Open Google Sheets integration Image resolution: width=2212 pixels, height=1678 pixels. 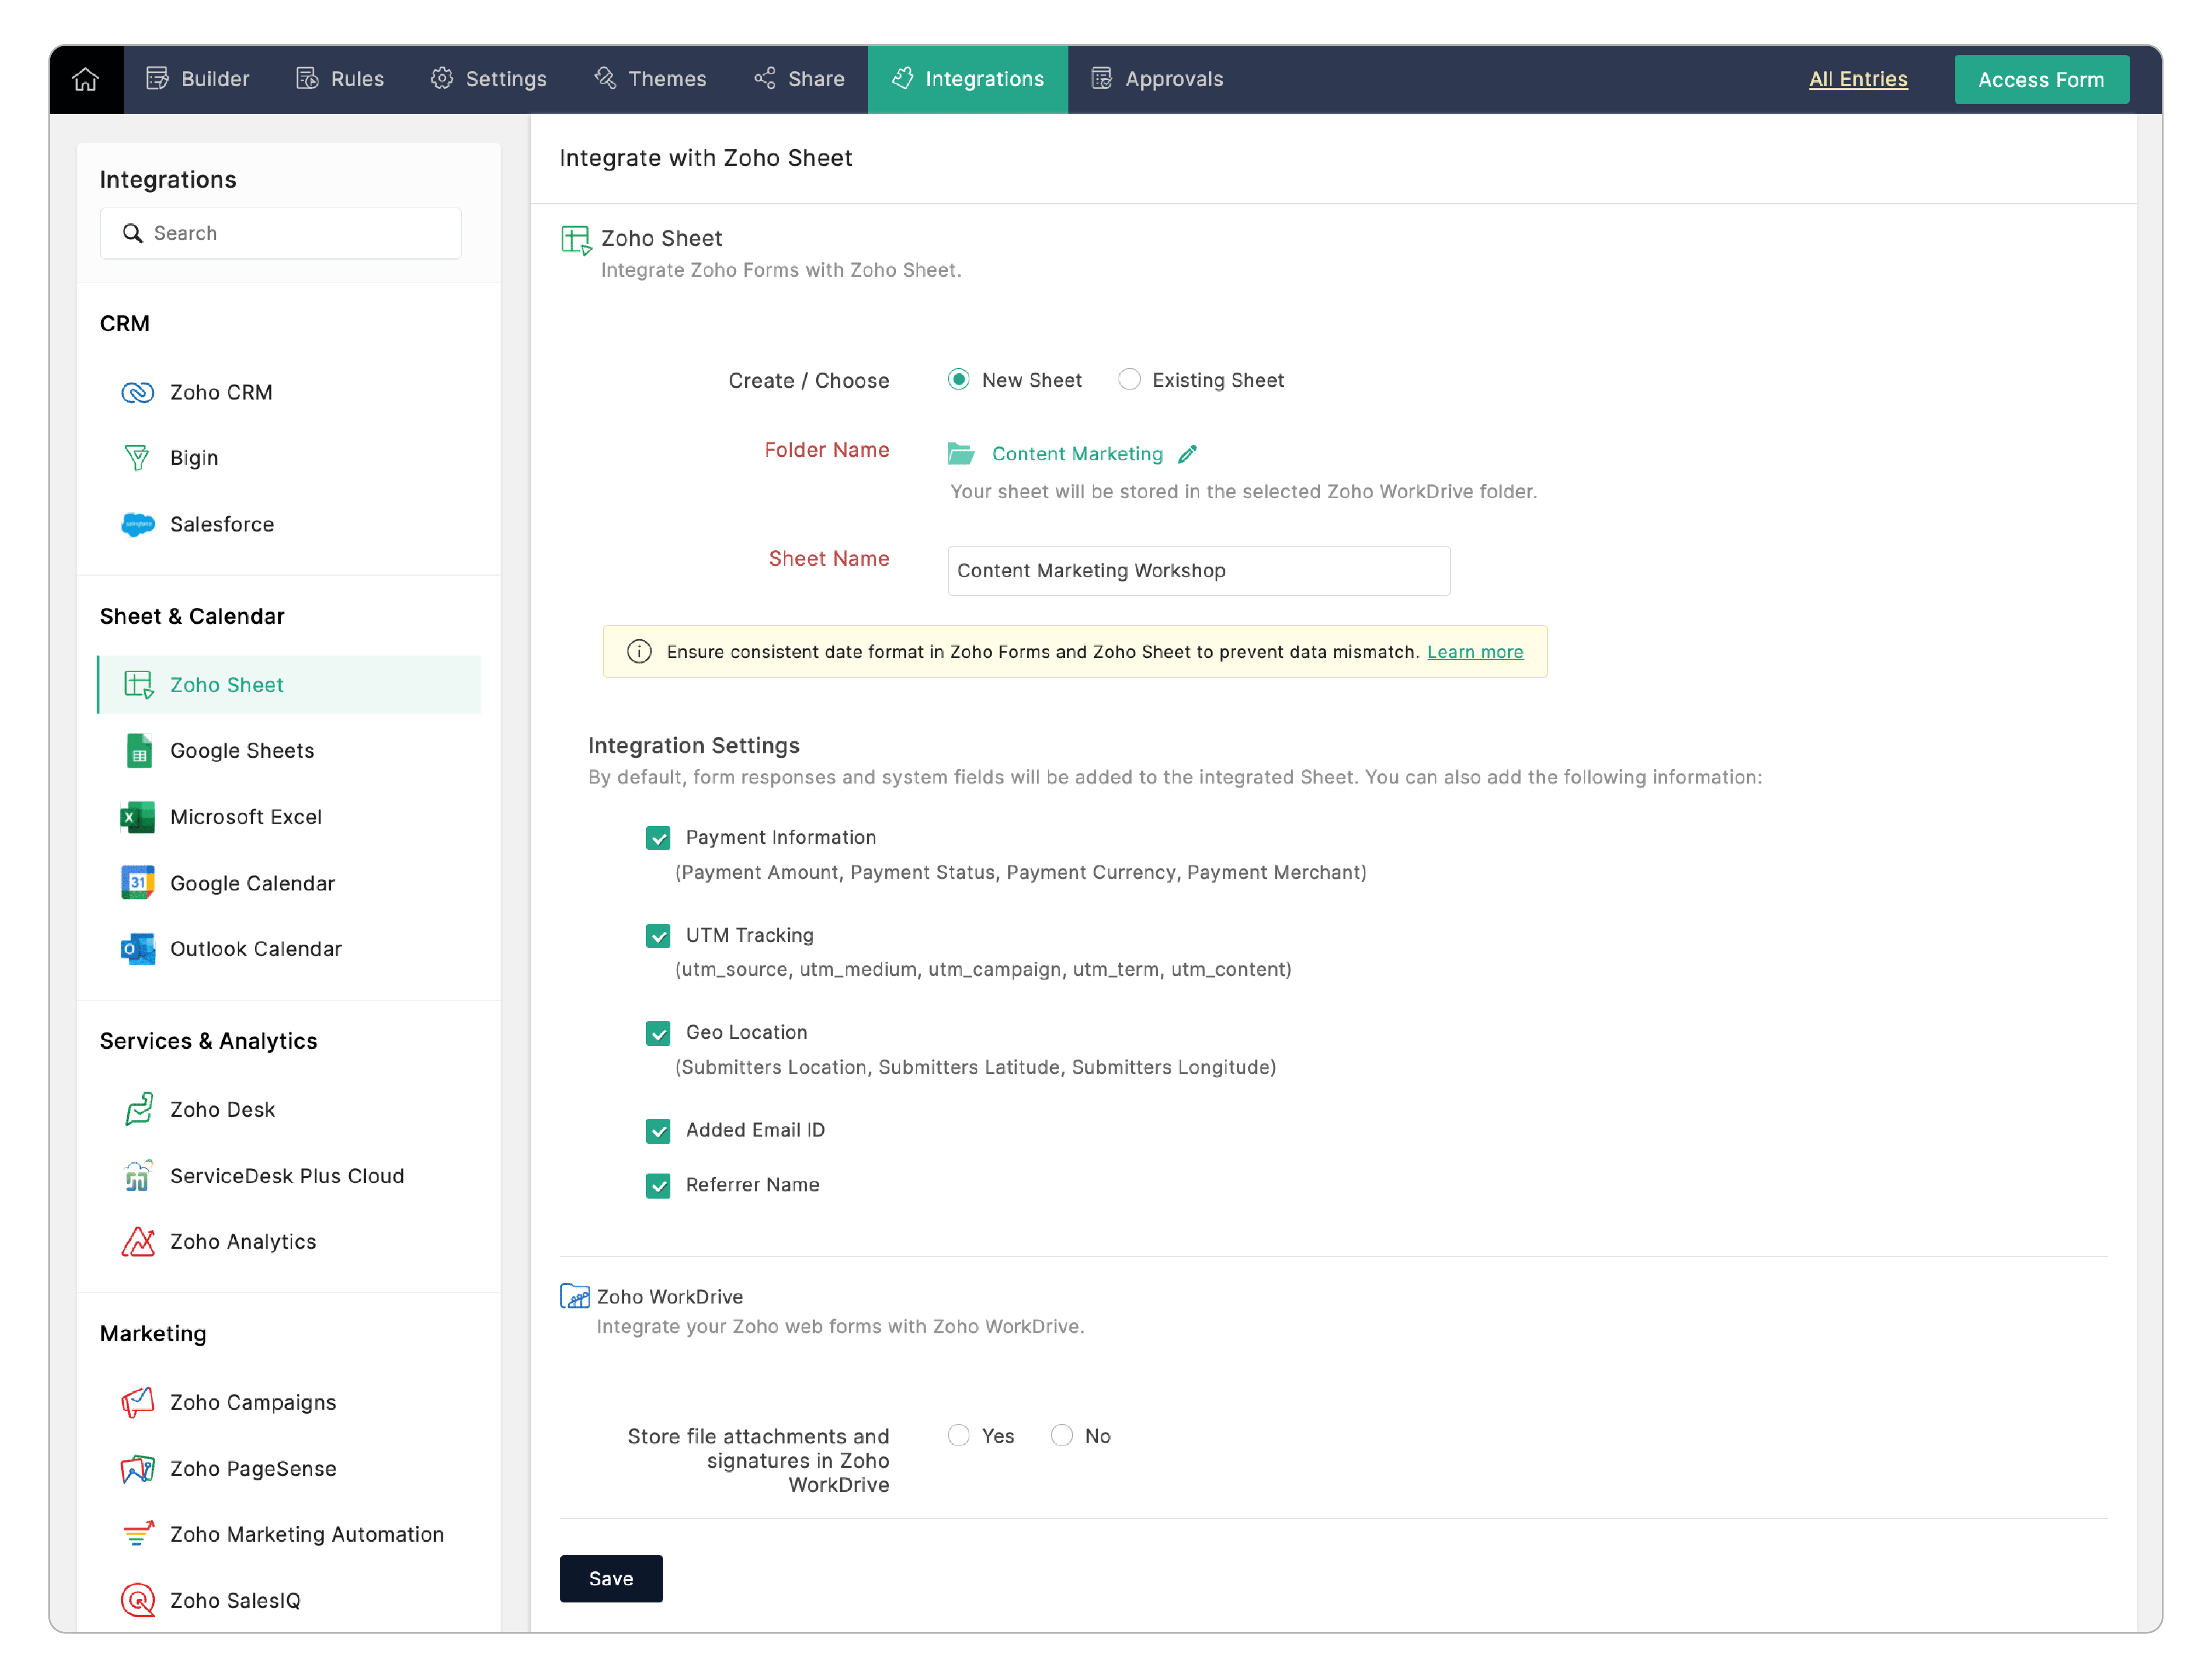pos(242,751)
